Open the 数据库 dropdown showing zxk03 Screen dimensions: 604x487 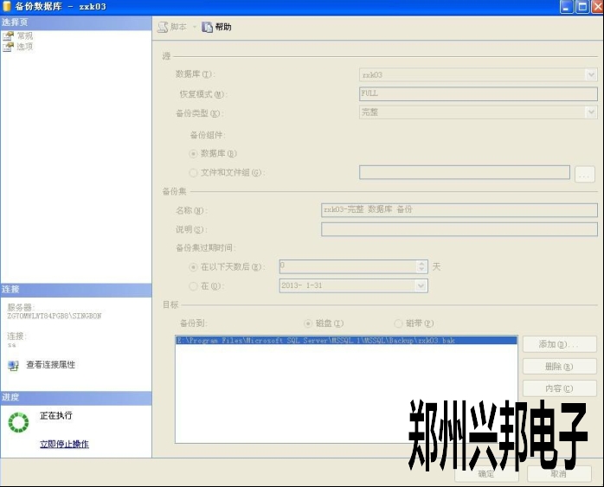coord(590,74)
